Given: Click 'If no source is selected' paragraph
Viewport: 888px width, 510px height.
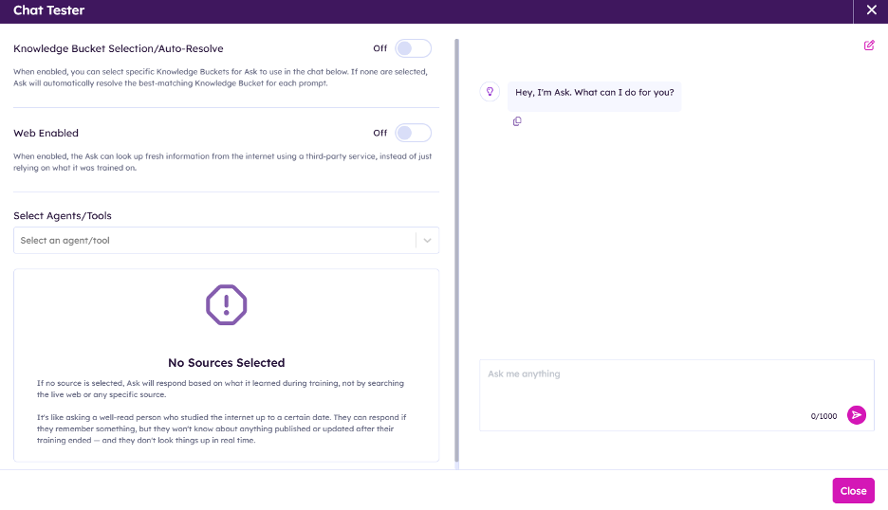Looking at the screenshot, I should click(x=220, y=389).
